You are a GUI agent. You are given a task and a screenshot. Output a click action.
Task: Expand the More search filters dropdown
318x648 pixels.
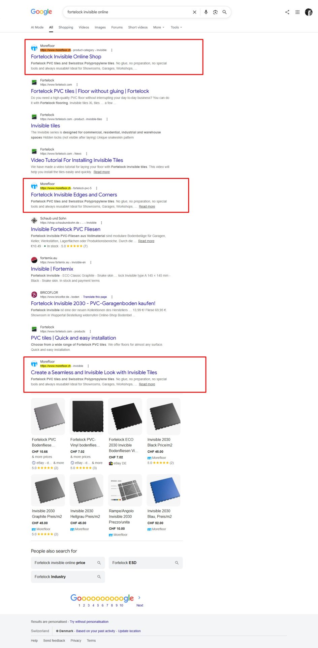[x=159, y=27]
